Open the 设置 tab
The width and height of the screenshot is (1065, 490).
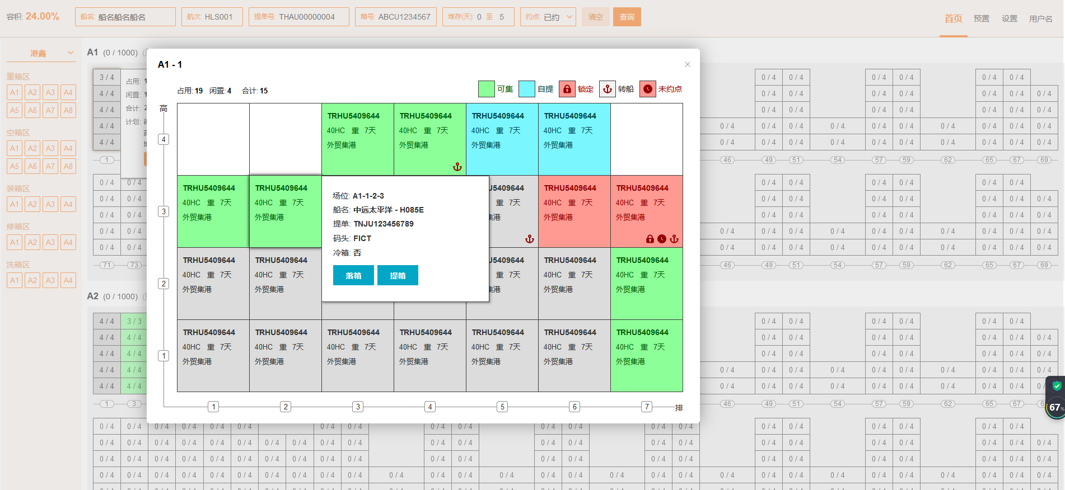tap(1009, 18)
